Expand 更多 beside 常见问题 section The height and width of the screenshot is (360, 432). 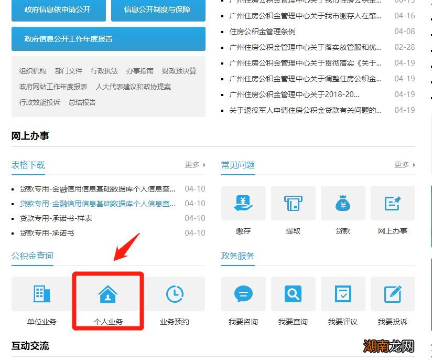click(403, 164)
